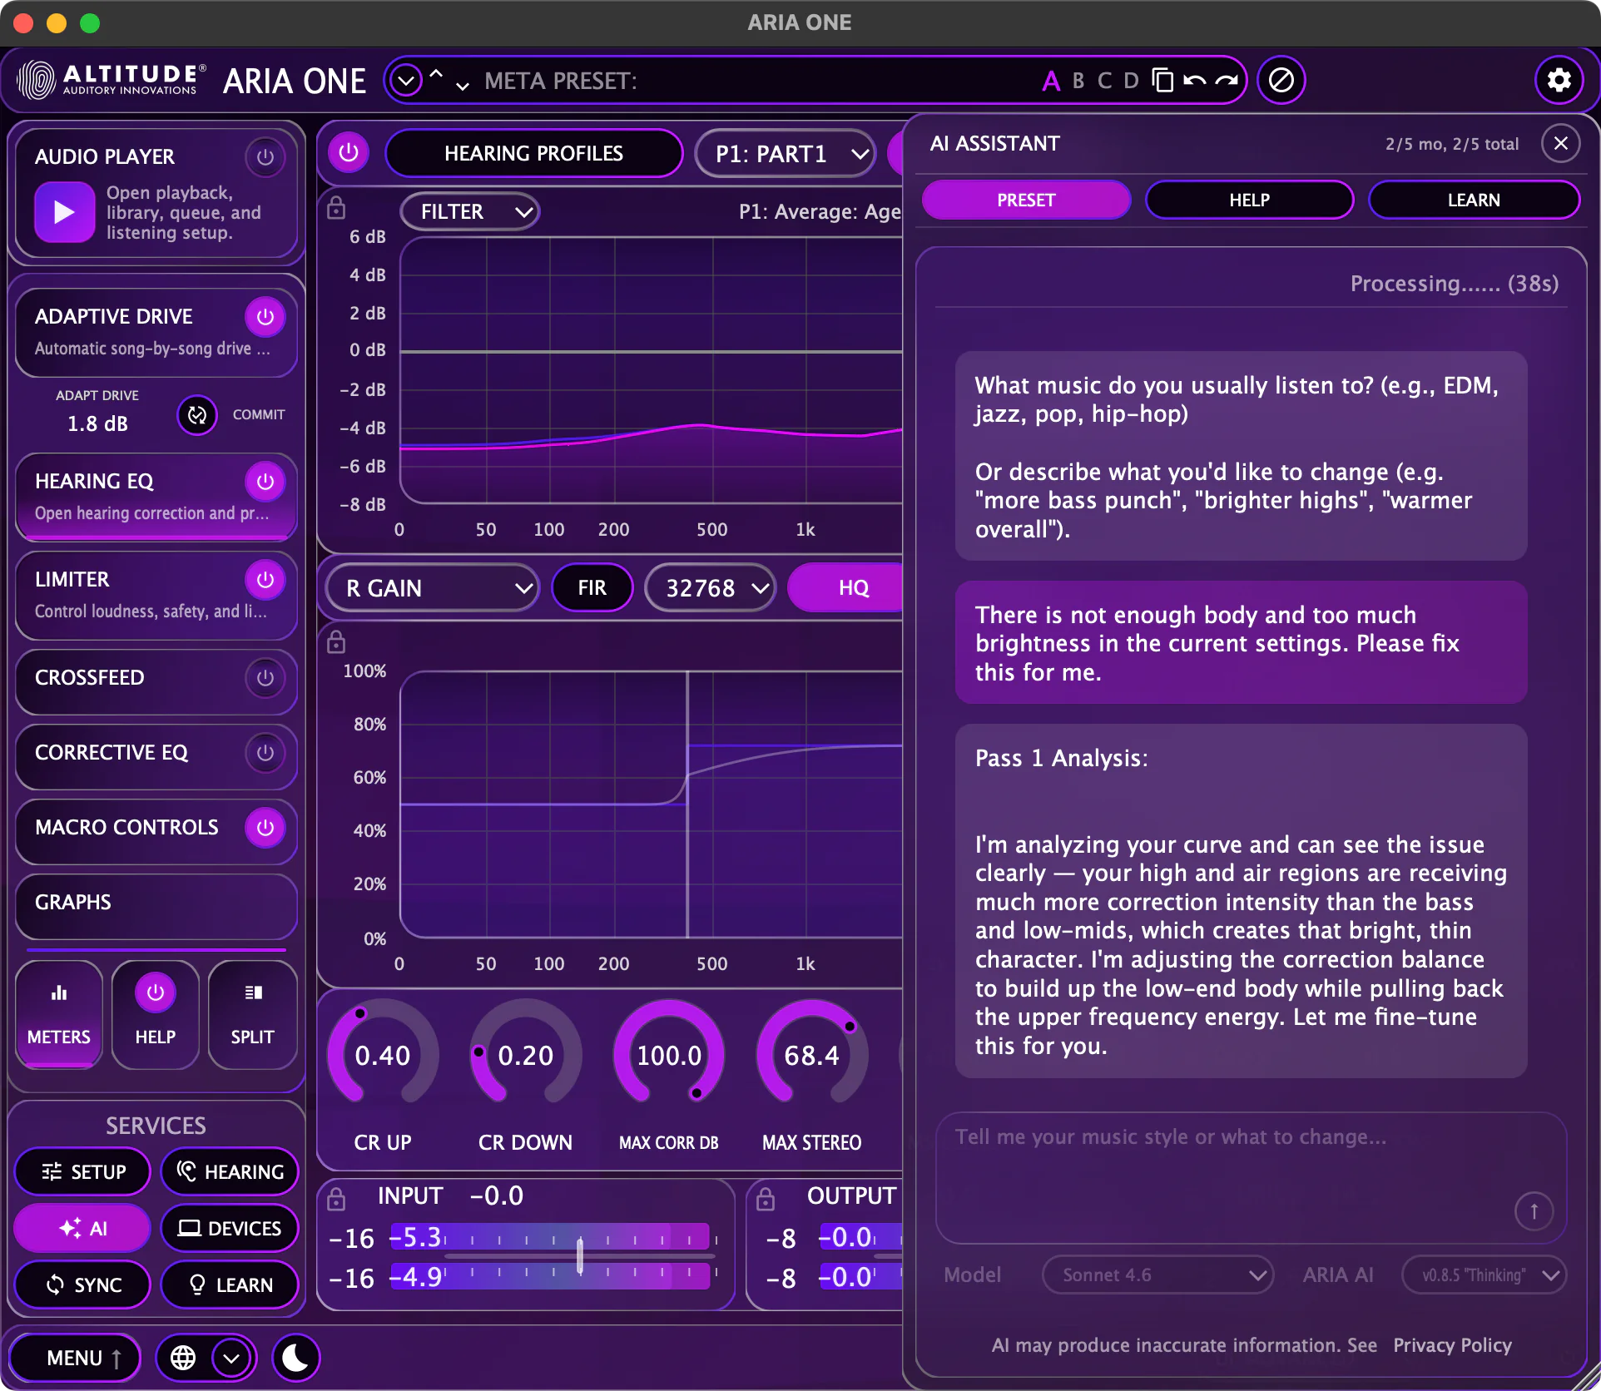Click the Altitude Auditory Innovations logo
The image size is (1601, 1391).
[112, 80]
